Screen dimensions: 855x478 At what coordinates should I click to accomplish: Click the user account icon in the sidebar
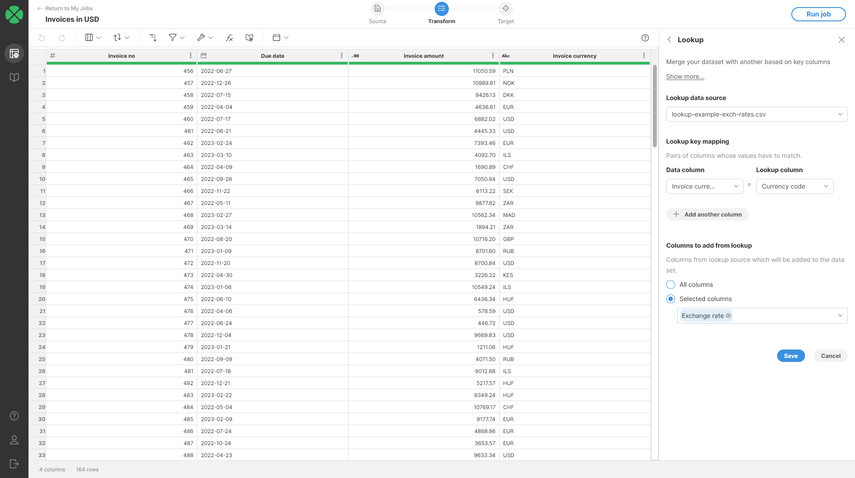(x=14, y=440)
